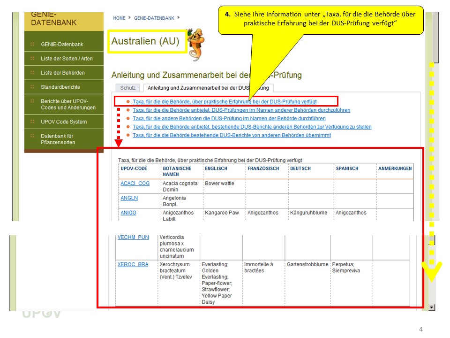Click ENGLISCH column header

pos(216,169)
